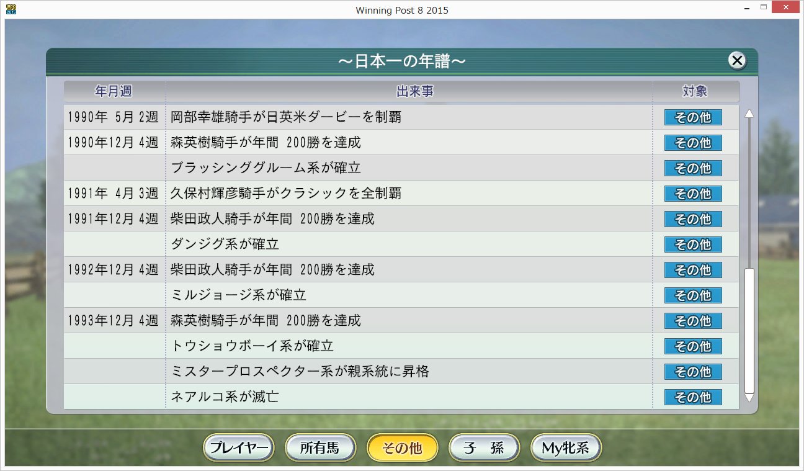The width and height of the screenshot is (804, 471).
Task: View ミルジョージ系が確立 event details
Action: [693, 295]
